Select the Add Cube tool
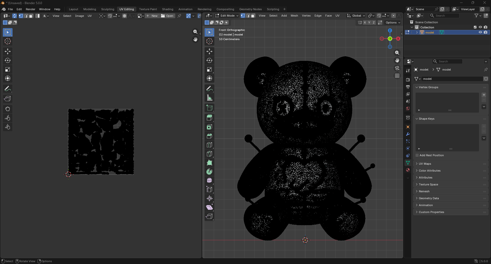This screenshot has height=264, width=491. point(209,108)
